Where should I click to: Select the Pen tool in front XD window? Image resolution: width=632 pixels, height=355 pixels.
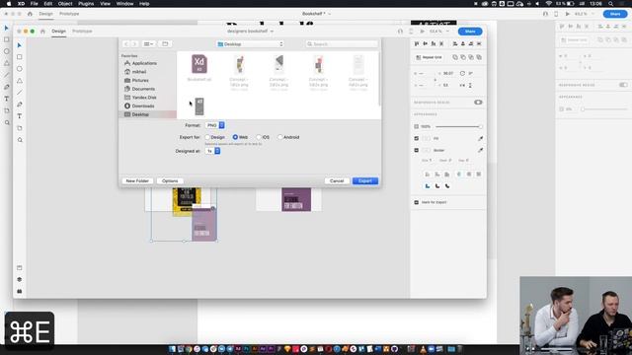click(x=20, y=105)
